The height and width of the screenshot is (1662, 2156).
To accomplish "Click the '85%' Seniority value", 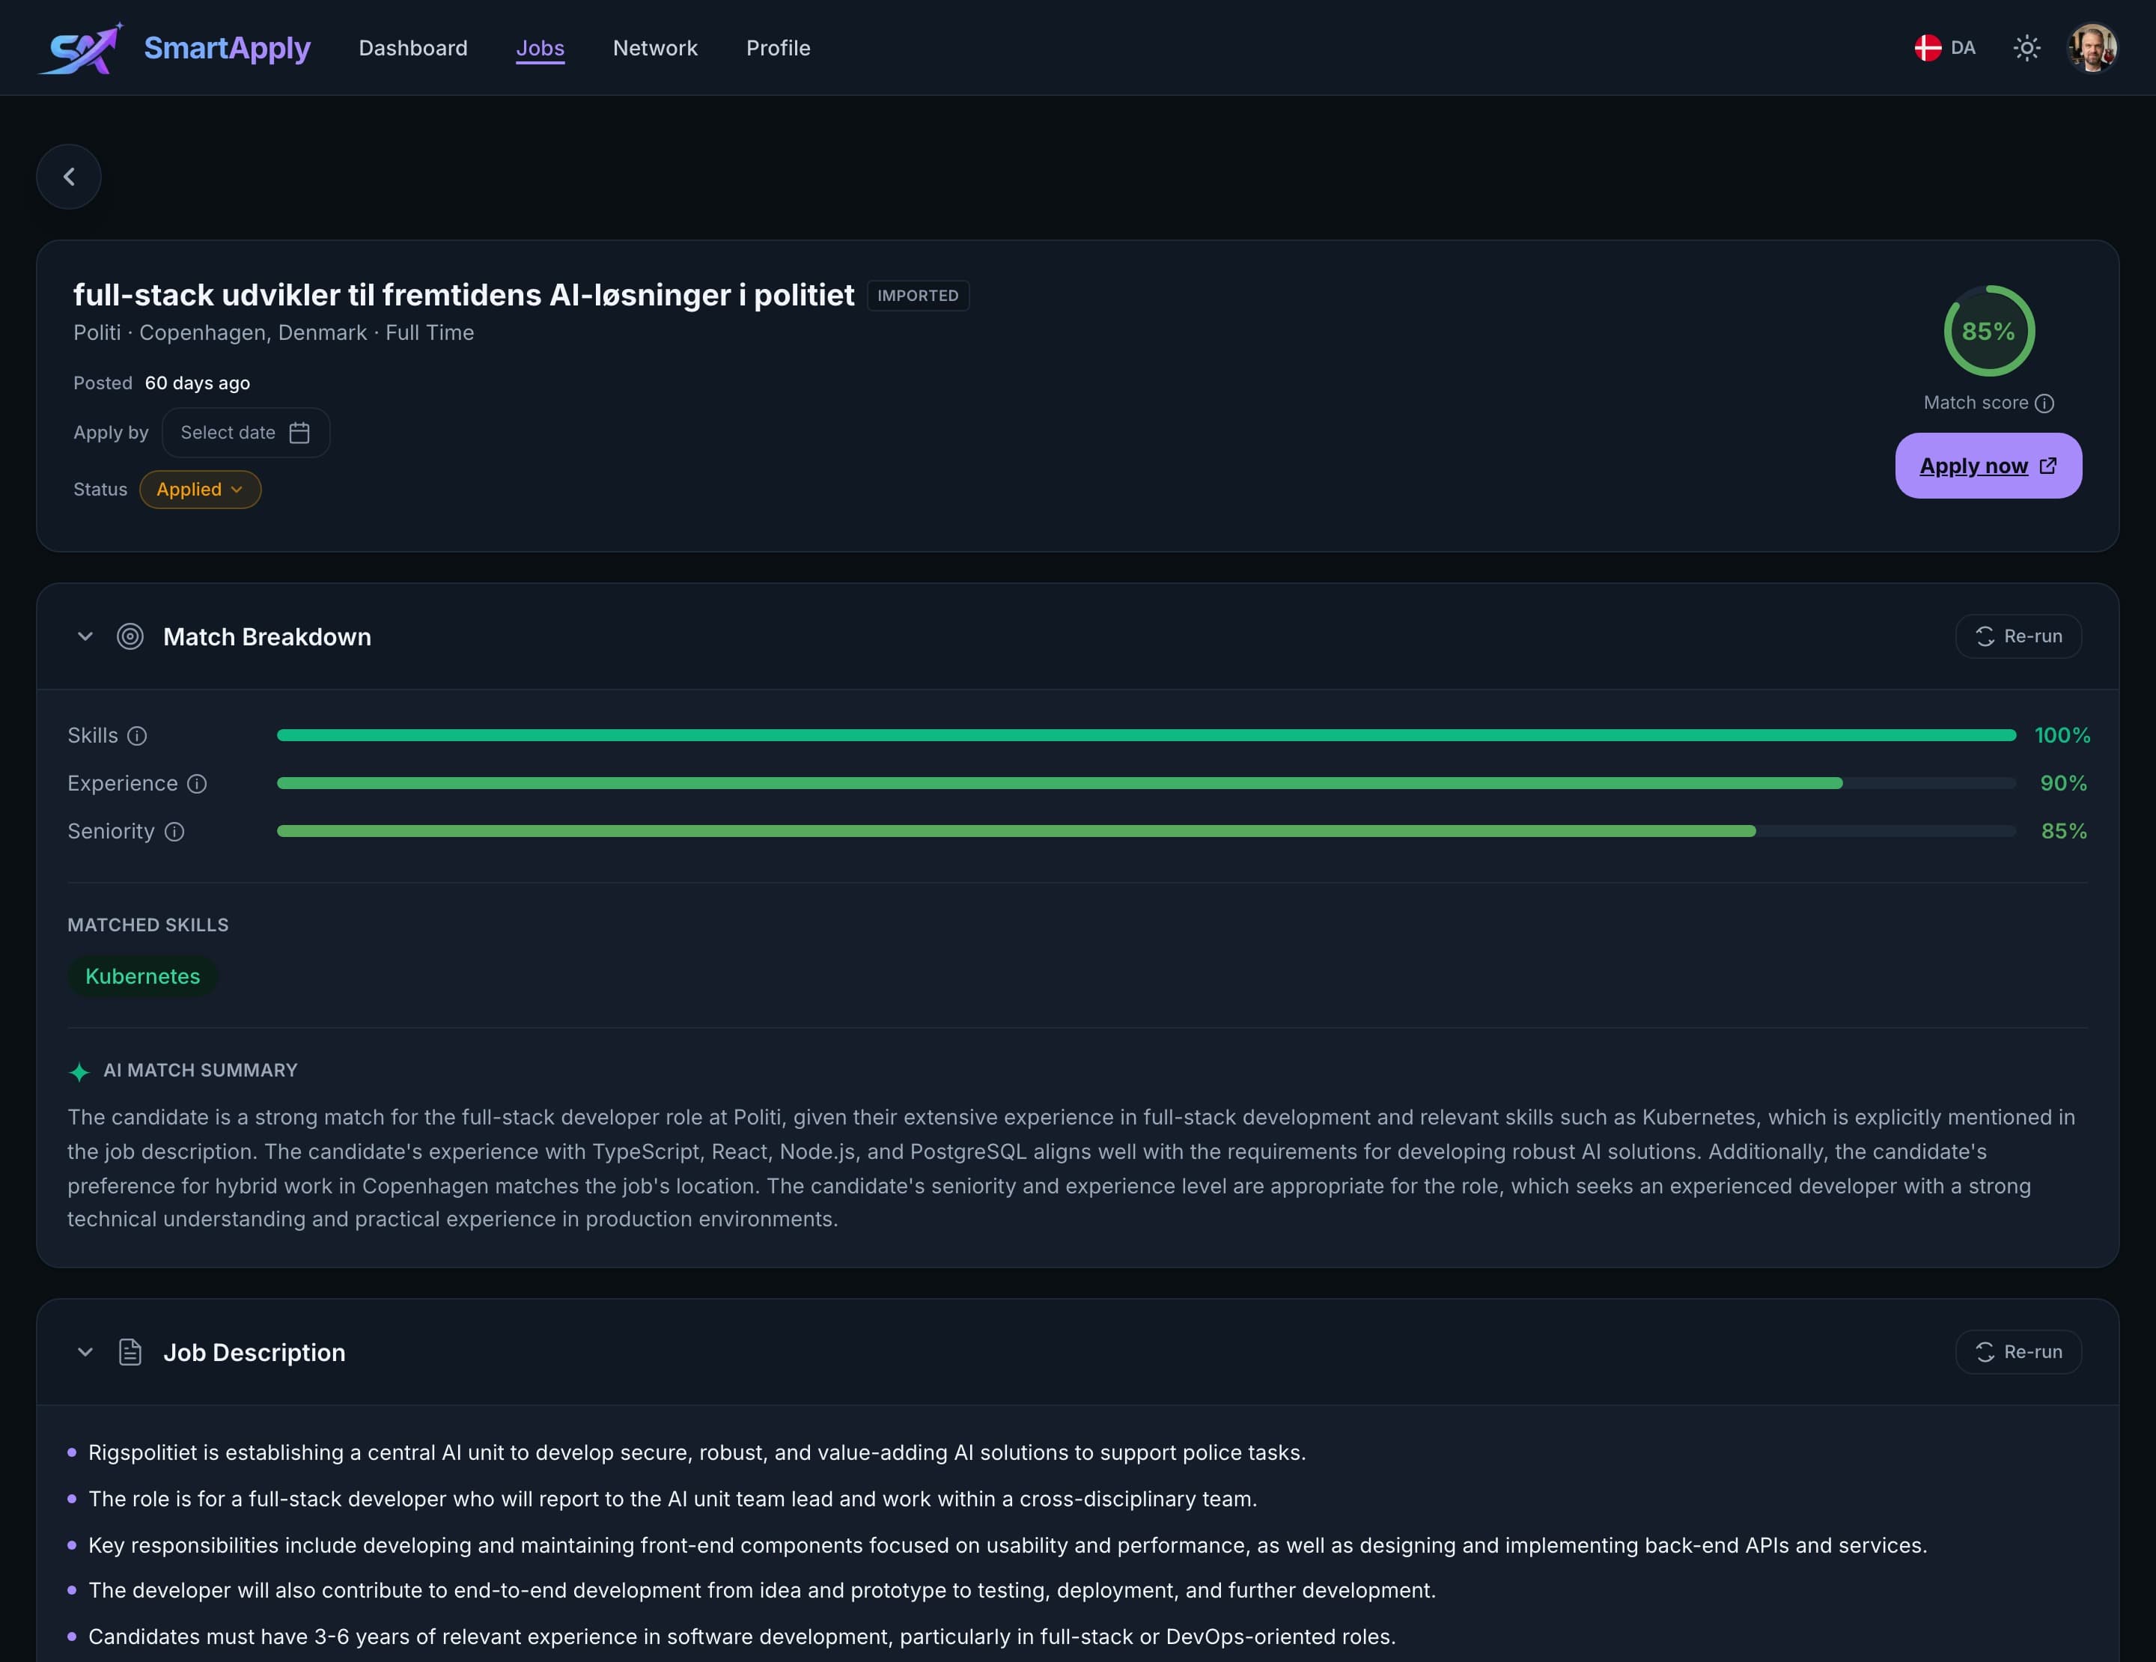I will 2064,832.
